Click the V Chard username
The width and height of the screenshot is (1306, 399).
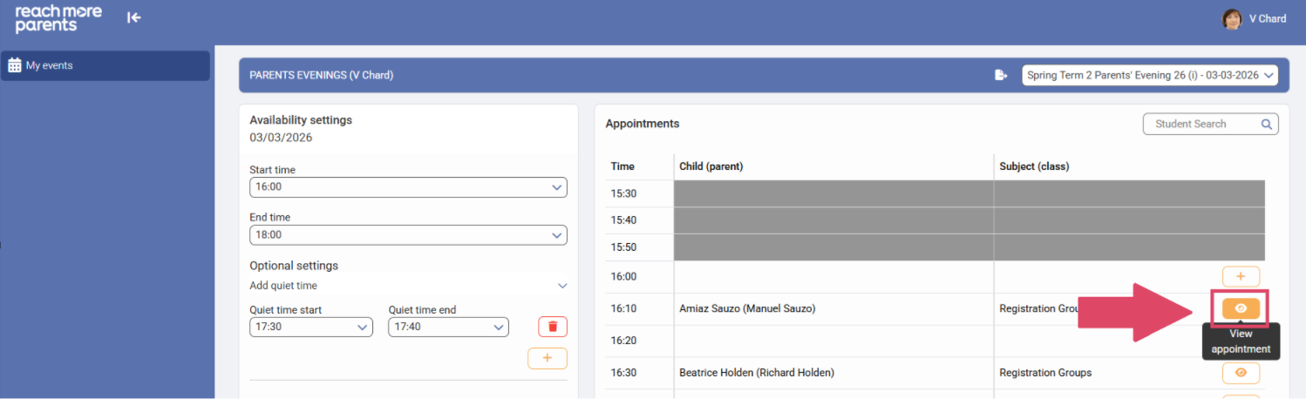1267,18
